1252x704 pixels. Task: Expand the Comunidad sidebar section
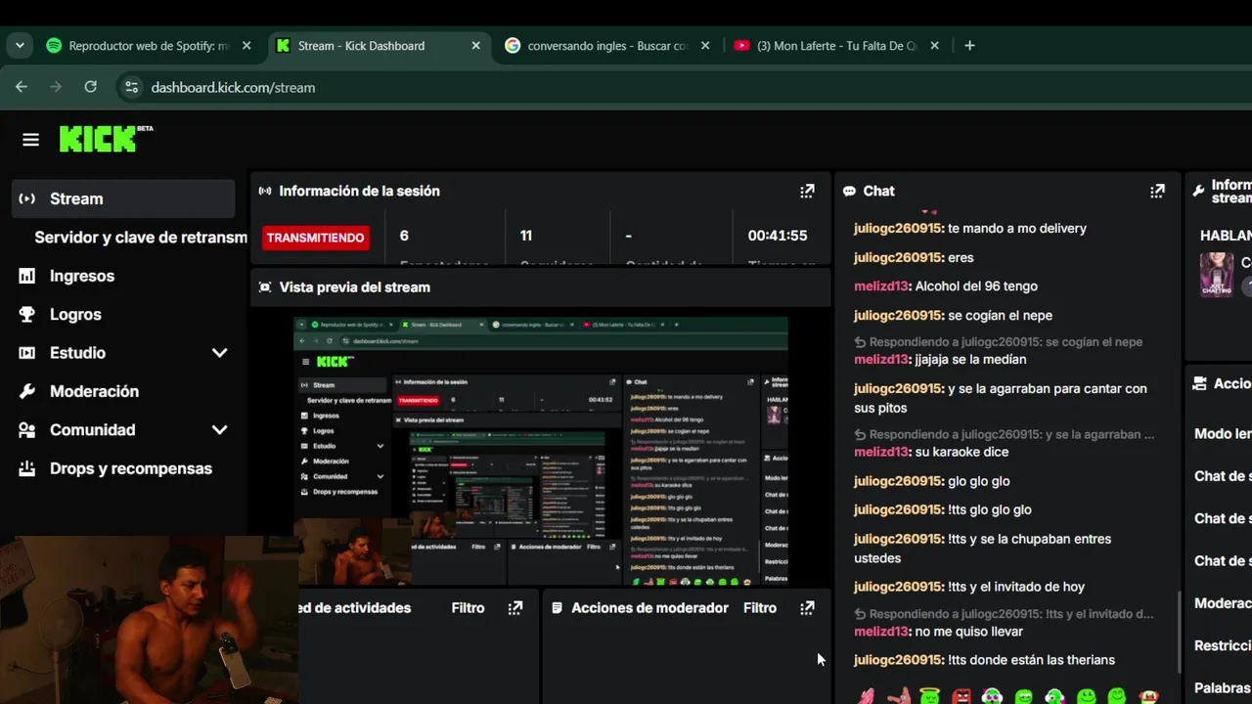219,430
